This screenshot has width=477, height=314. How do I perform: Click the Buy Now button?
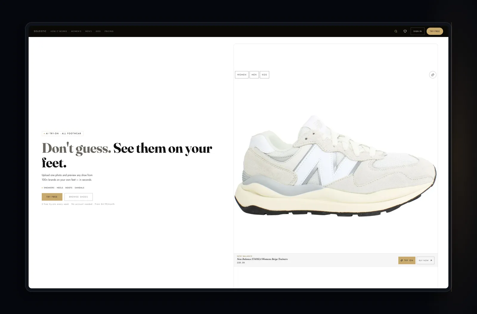pos(425,260)
